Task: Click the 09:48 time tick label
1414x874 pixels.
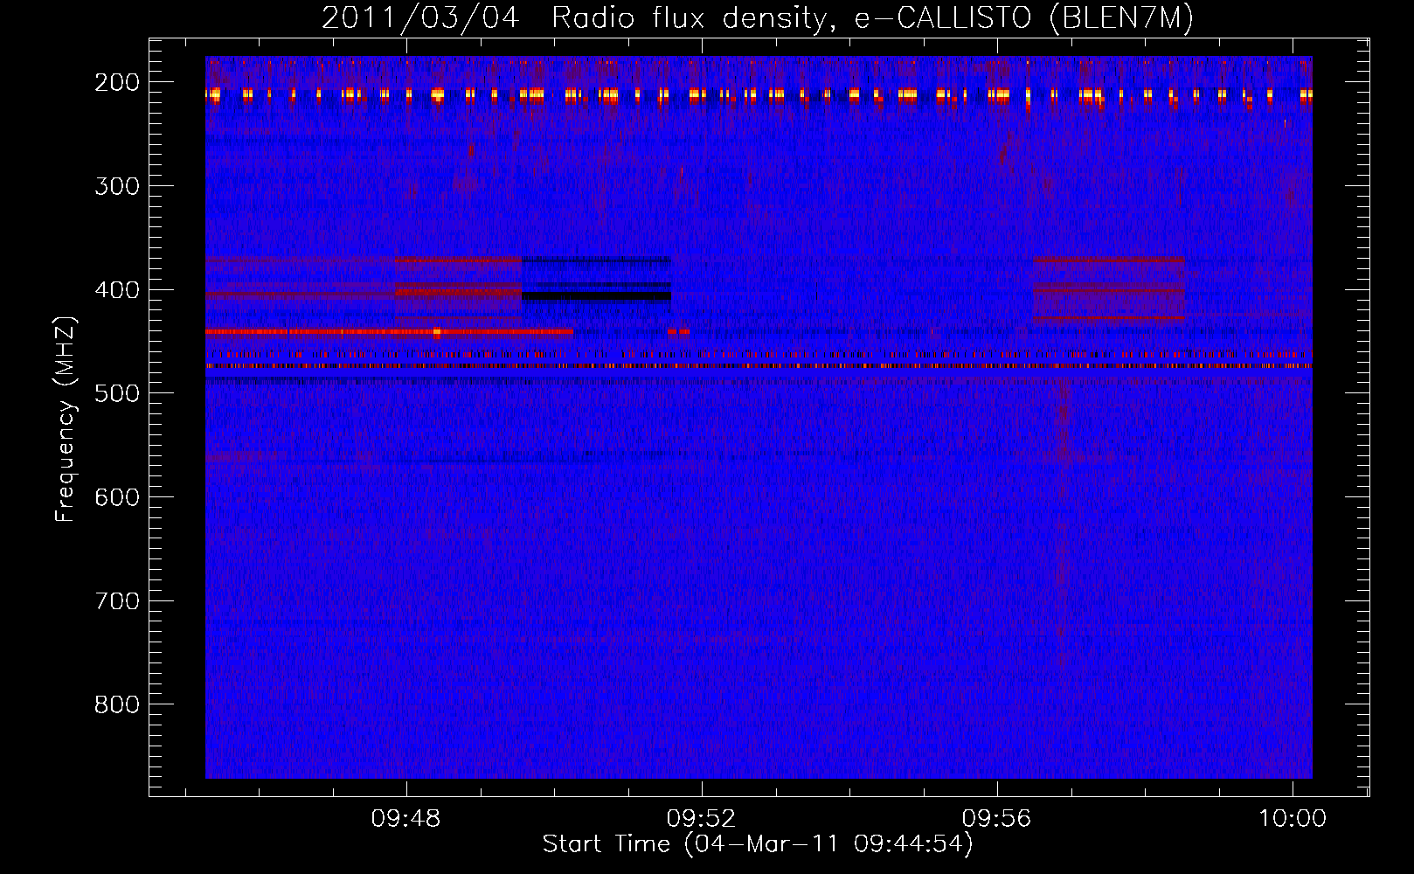Action: 406,819
